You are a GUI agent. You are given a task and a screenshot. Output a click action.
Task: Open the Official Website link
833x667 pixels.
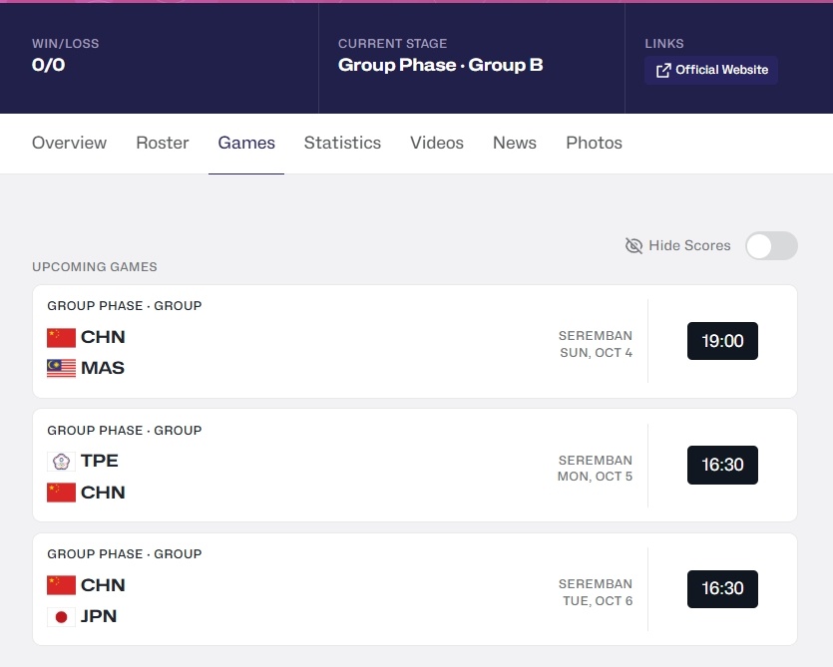711,70
